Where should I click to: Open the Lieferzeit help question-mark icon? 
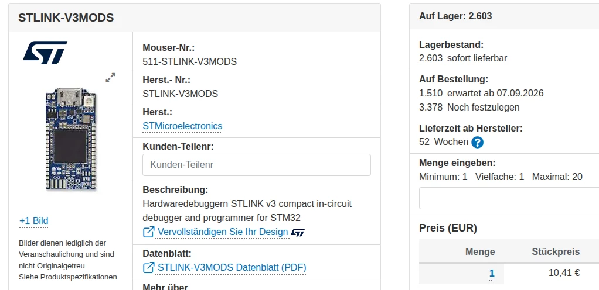(477, 143)
